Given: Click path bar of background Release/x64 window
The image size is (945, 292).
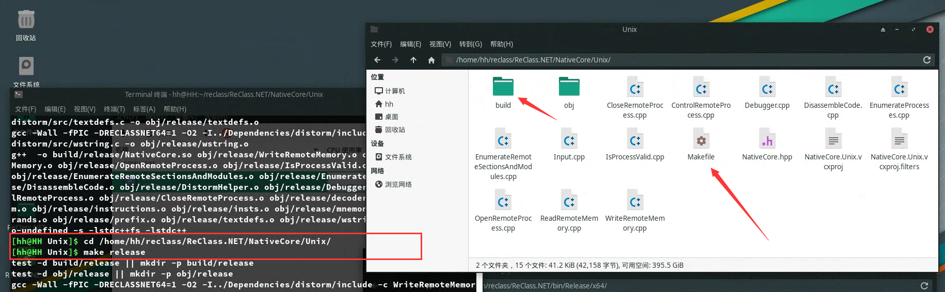Looking at the screenshot, I should point(699,286).
